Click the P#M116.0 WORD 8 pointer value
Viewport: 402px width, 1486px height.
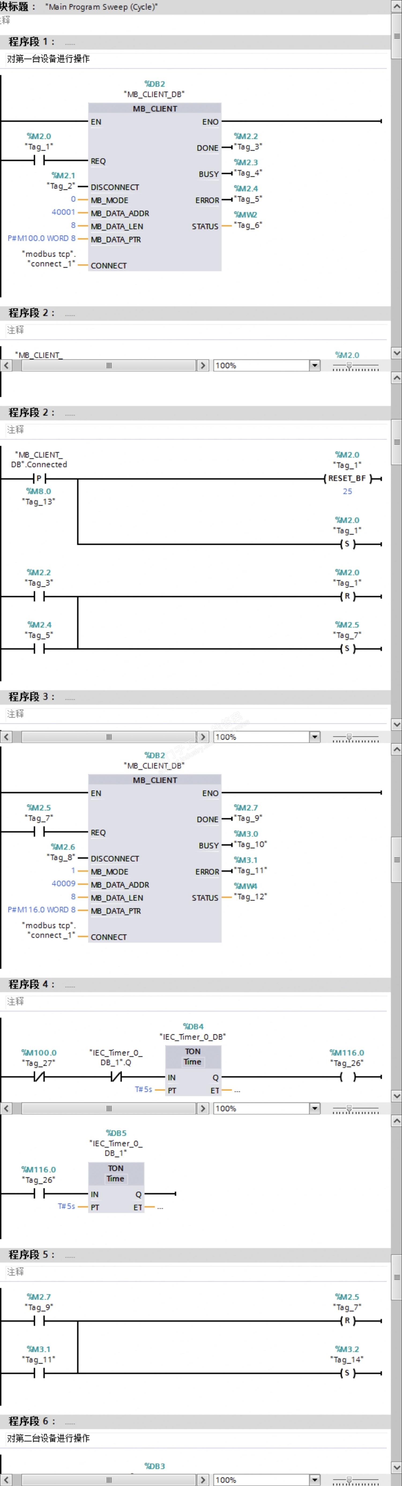42,910
